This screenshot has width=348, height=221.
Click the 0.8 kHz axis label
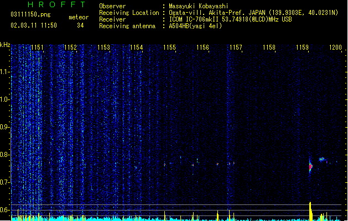(x=5, y=155)
